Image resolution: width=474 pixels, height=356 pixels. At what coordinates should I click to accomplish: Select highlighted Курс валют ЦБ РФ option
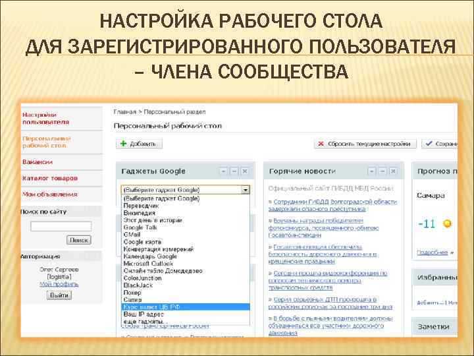pos(186,307)
